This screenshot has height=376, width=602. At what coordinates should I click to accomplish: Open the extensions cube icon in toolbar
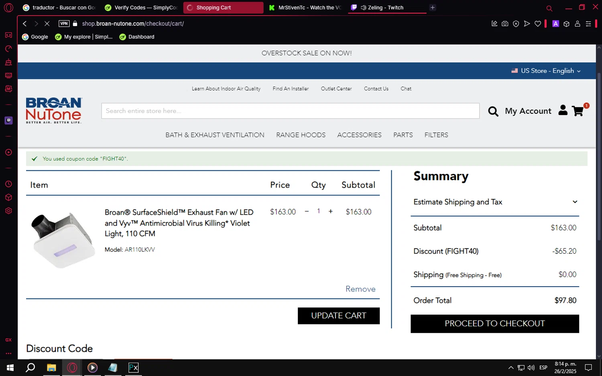point(567,24)
